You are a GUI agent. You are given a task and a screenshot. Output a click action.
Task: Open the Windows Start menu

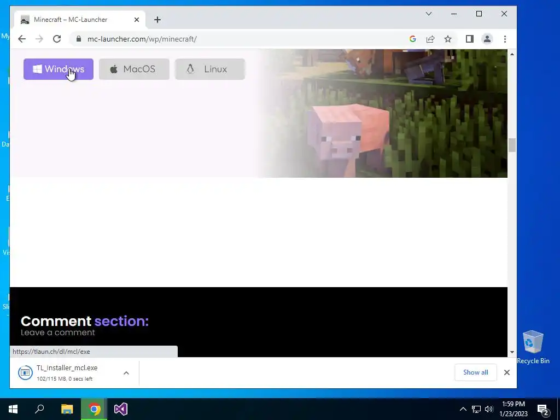point(13,409)
